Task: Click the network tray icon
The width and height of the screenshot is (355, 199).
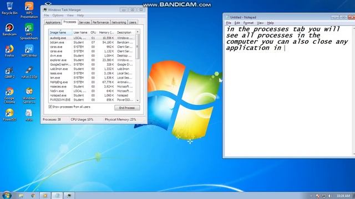Action: [x=324, y=196]
